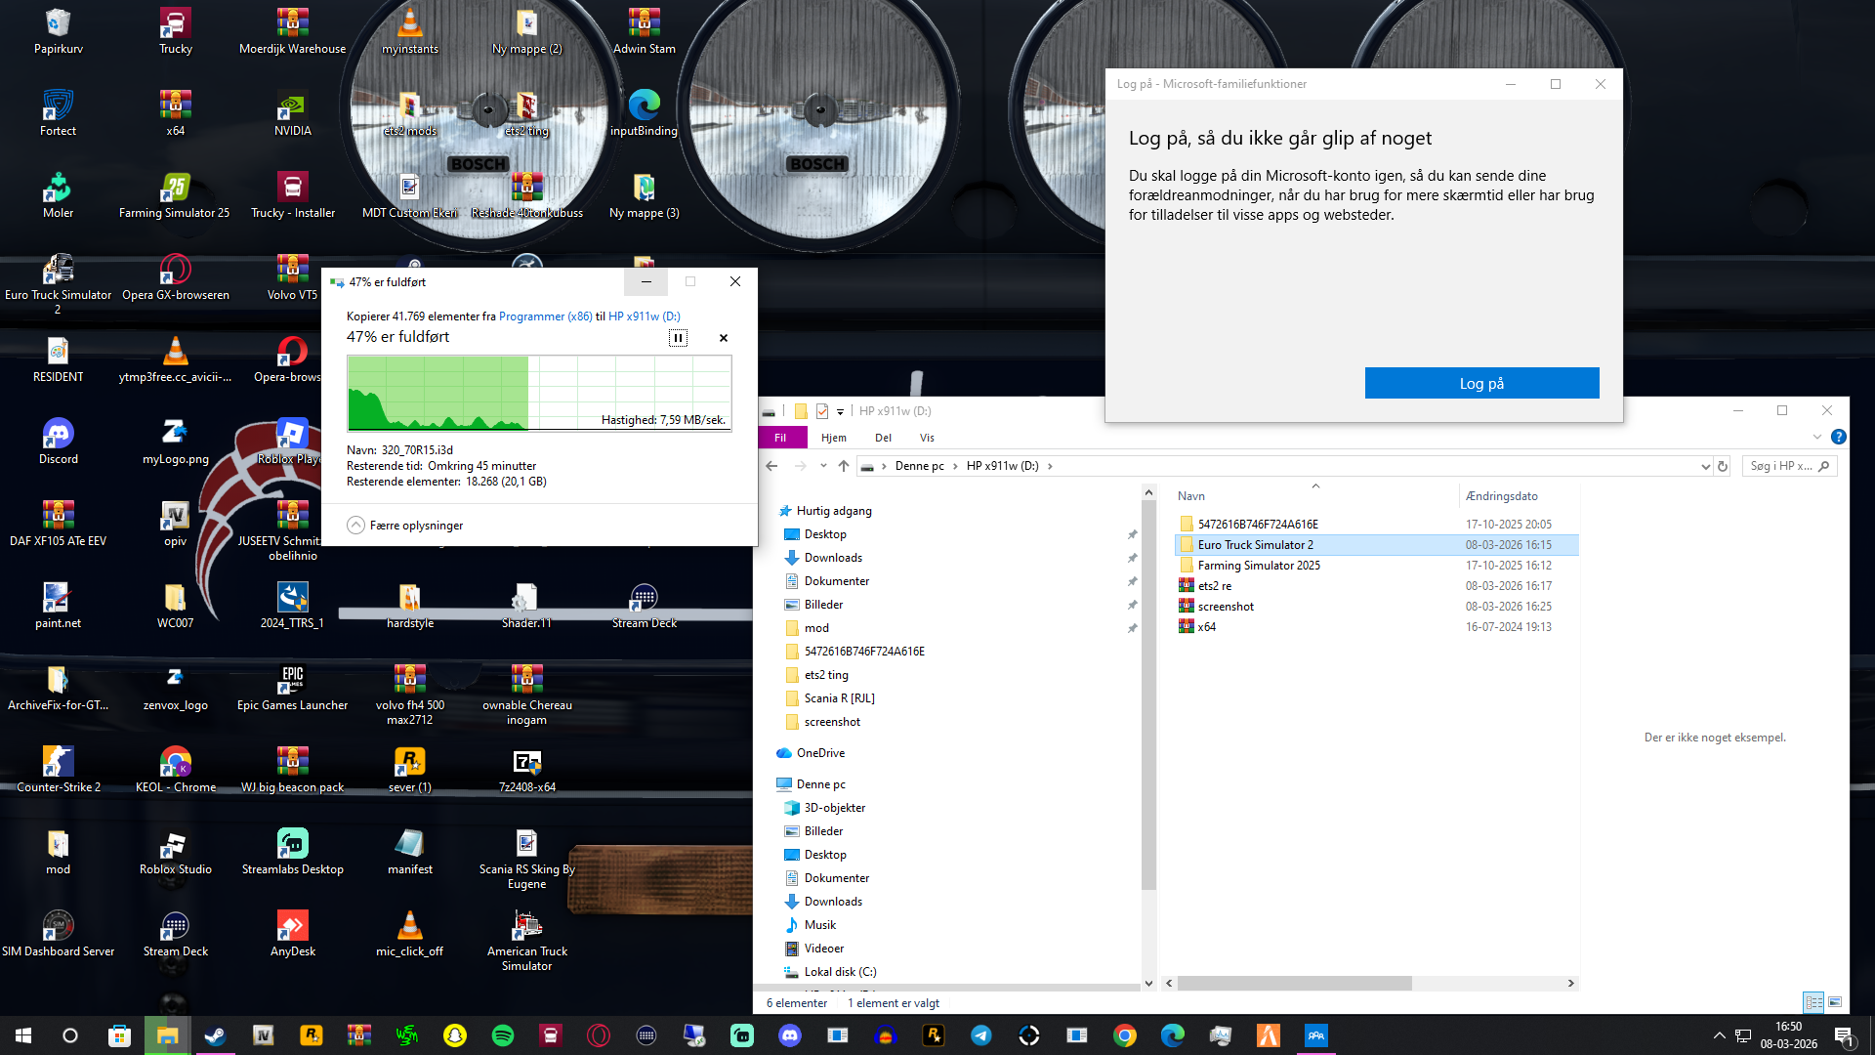
Task: Switch to large icons view toggle
Action: click(x=1835, y=1002)
